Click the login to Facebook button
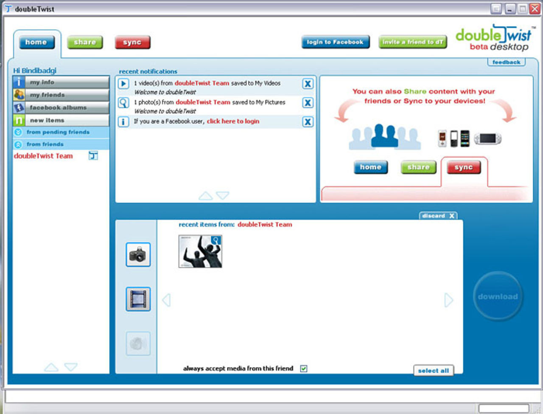This screenshot has height=414, width=543. click(335, 42)
